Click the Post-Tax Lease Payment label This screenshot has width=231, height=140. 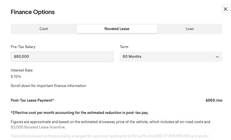pyautogui.click(x=32, y=100)
